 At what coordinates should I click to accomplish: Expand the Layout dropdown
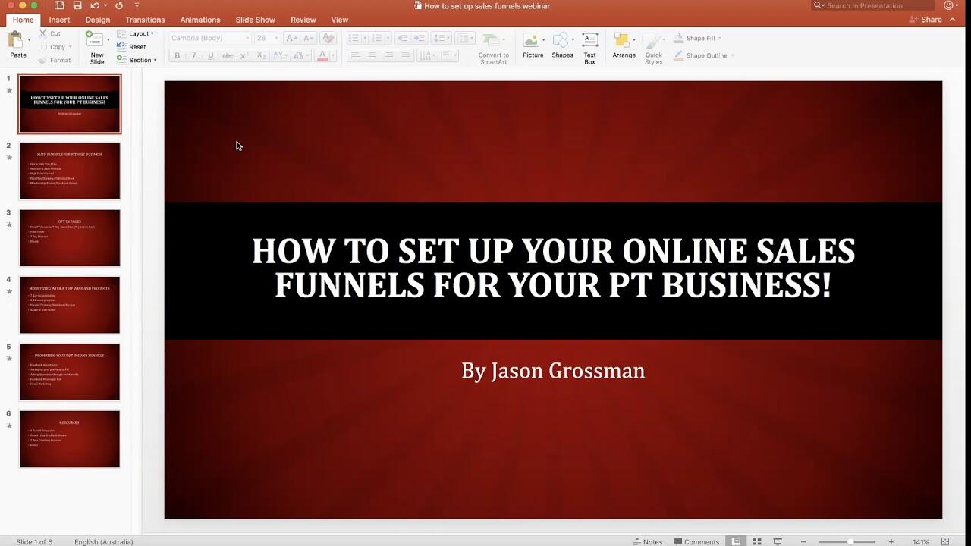(140, 33)
